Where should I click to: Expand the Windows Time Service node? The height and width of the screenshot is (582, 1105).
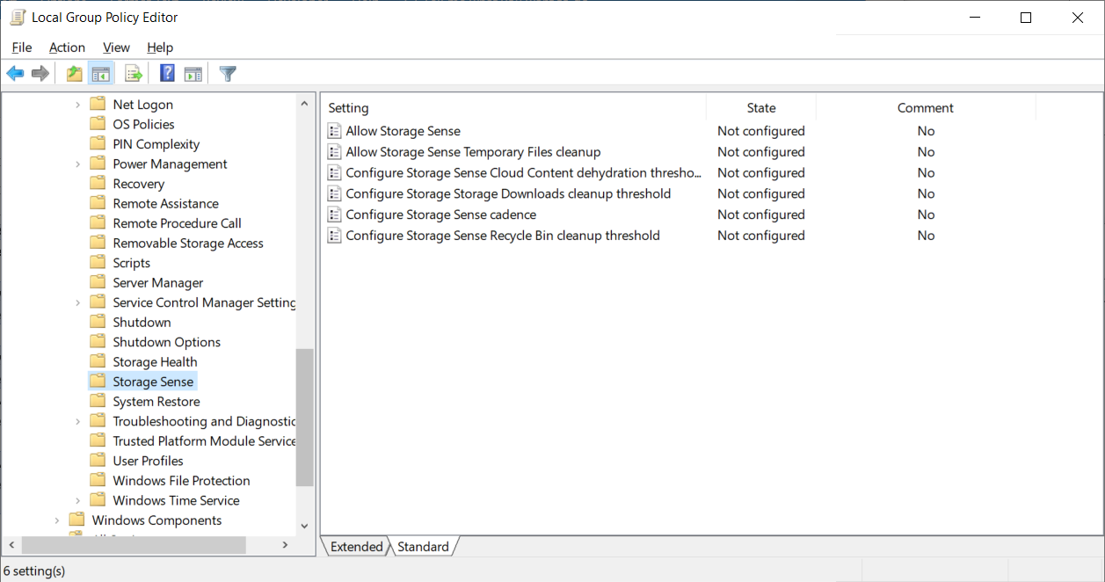pos(77,500)
